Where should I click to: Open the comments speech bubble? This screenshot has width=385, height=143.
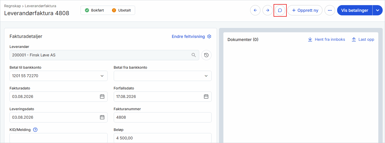coord(280,10)
